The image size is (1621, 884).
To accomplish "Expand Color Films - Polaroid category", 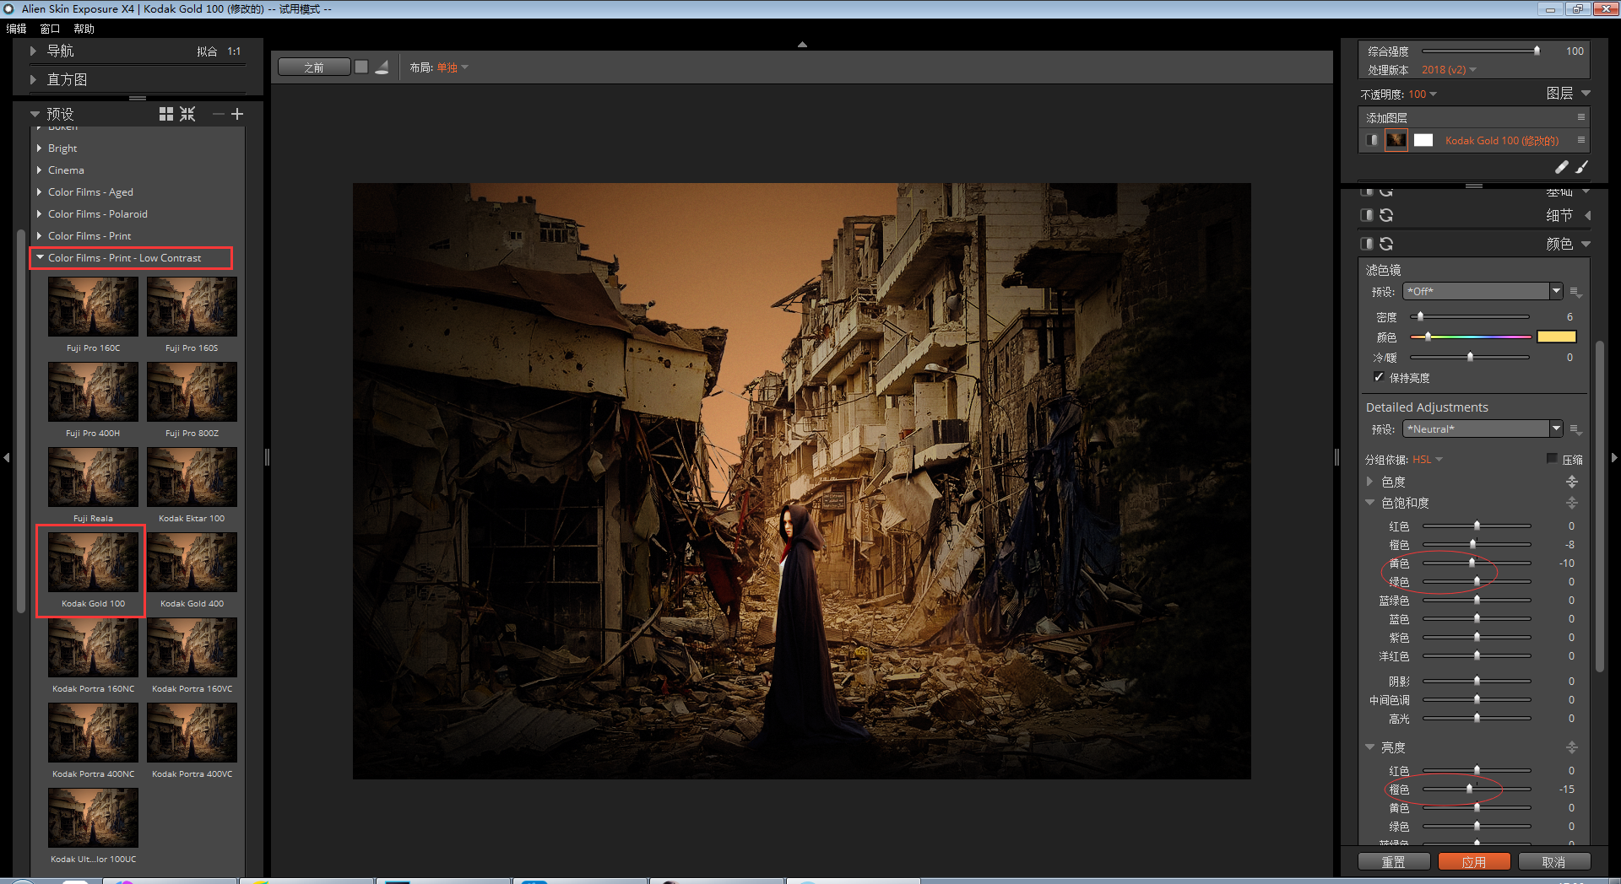I will pyautogui.click(x=39, y=213).
